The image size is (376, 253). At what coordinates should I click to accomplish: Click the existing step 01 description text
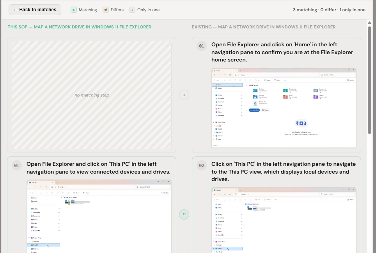click(282, 52)
